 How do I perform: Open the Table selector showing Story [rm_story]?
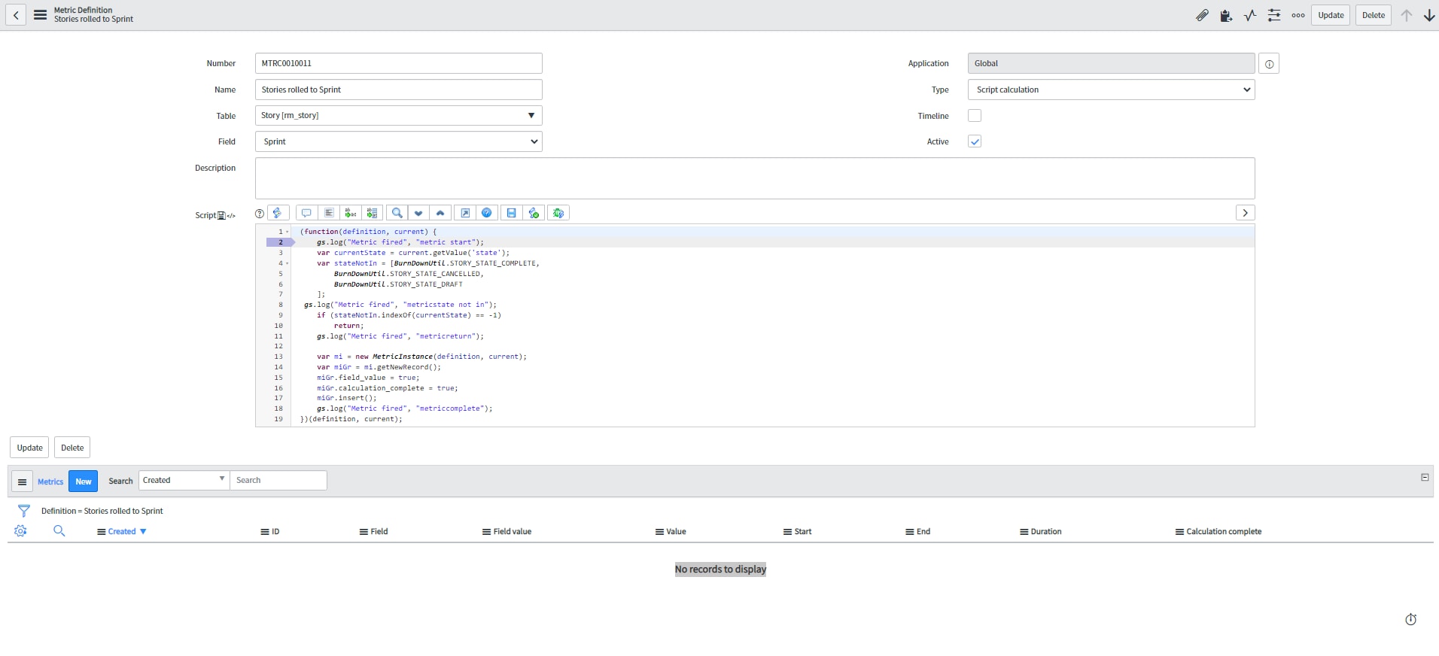pos(398,116)
